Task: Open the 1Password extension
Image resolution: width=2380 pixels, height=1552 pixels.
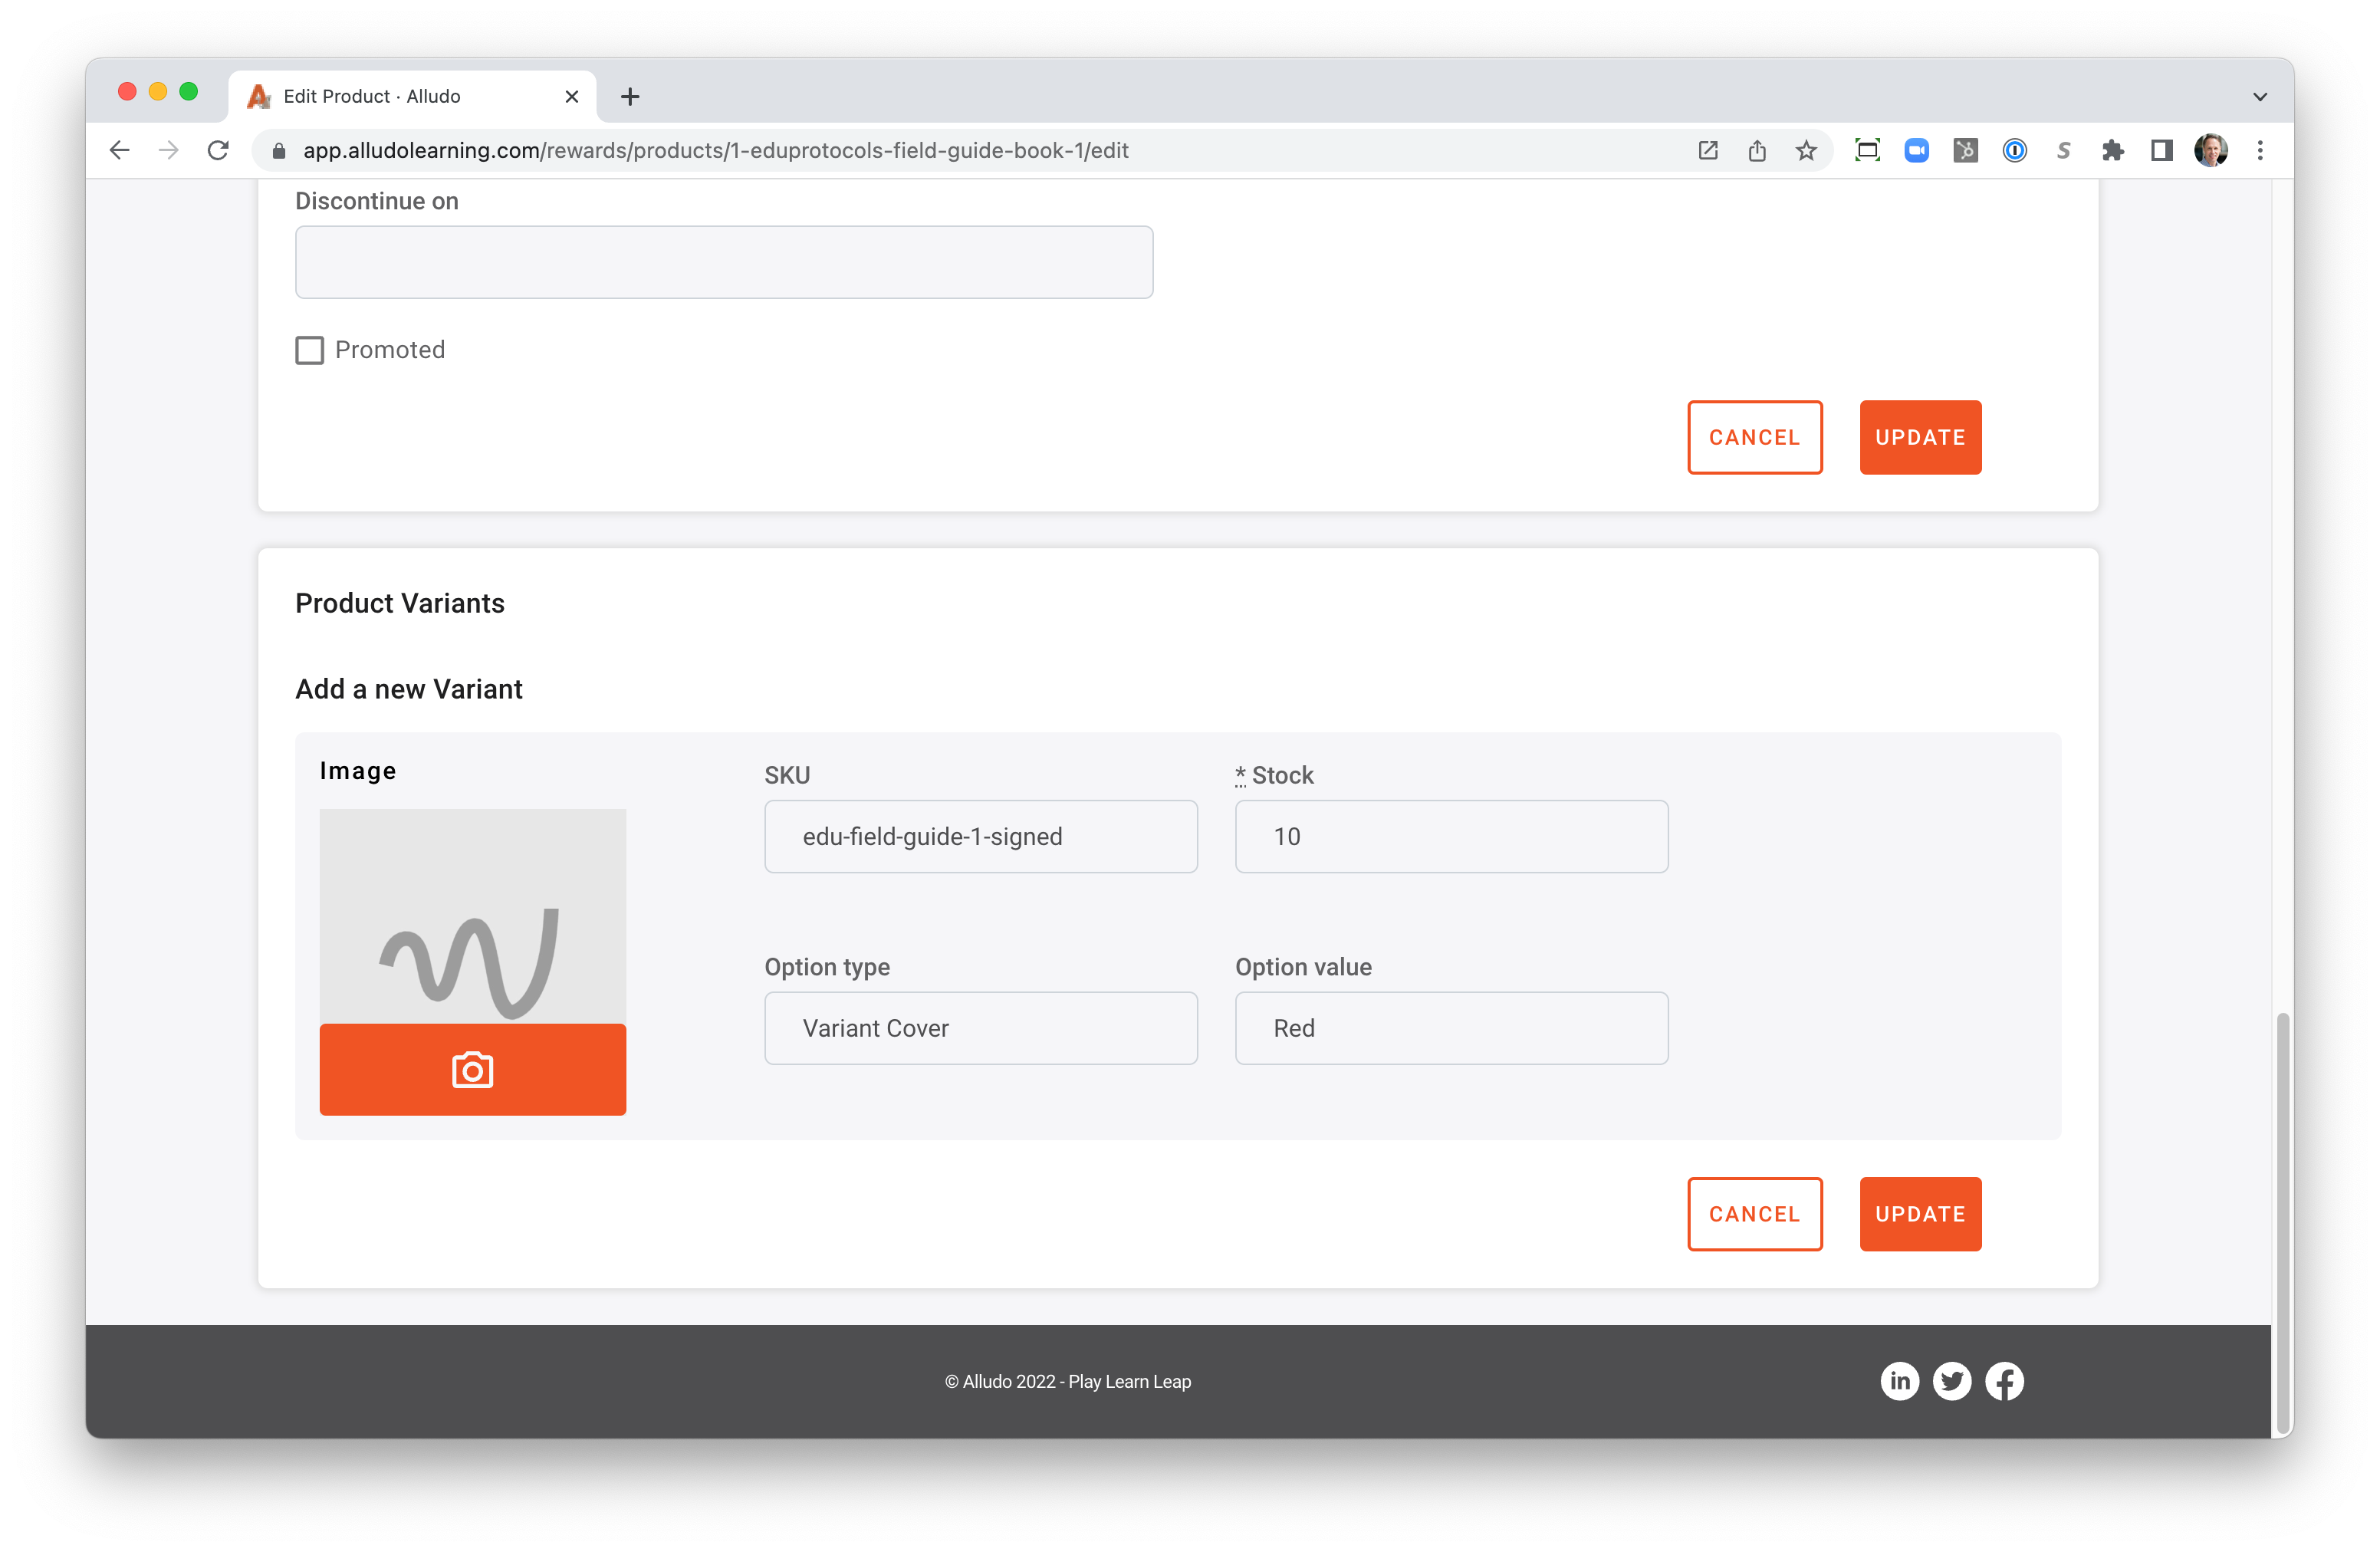Action: (2014, 150)
